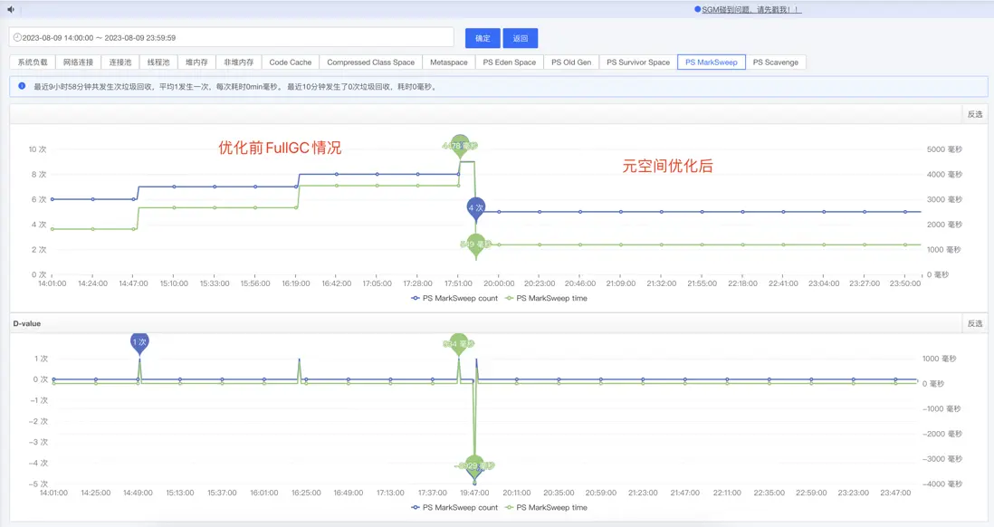Switch to the 非堆内存 tab
Screen dimensions: 994x527
point(238,62)
